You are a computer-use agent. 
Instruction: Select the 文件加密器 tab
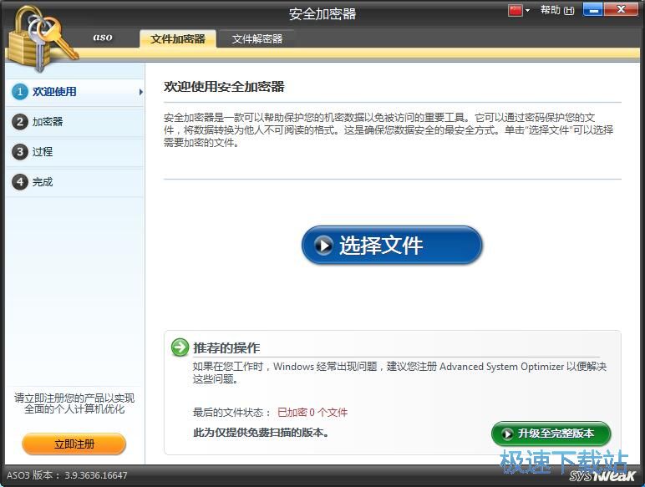(178, 39)
